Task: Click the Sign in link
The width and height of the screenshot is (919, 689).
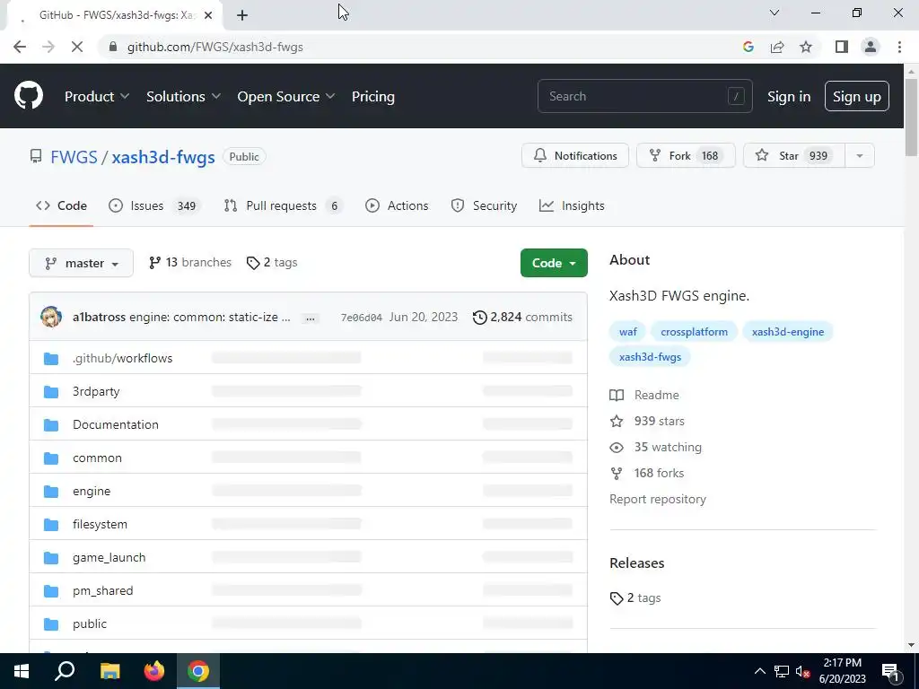Action: pyautogui.click(x=789, y=96)
